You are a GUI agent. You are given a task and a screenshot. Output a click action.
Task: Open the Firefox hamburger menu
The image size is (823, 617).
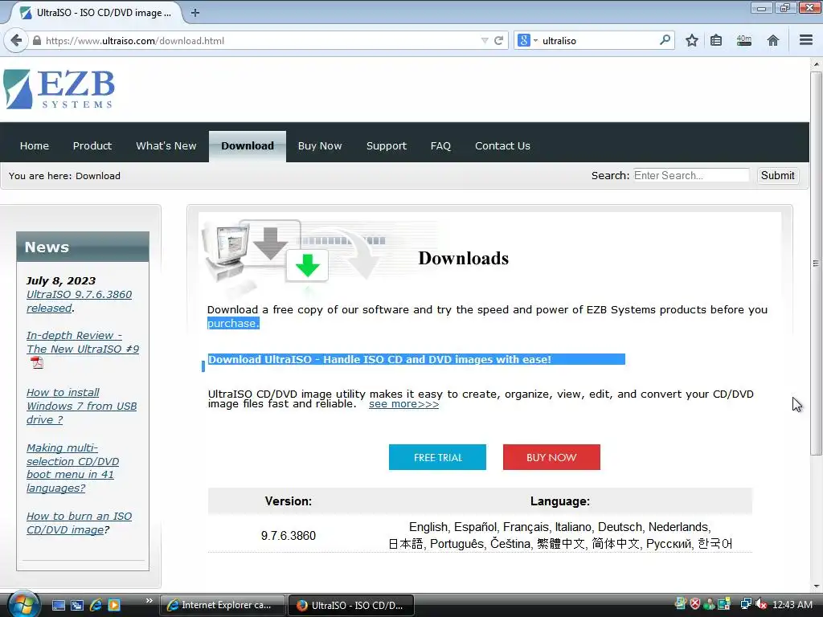point(806,40)
